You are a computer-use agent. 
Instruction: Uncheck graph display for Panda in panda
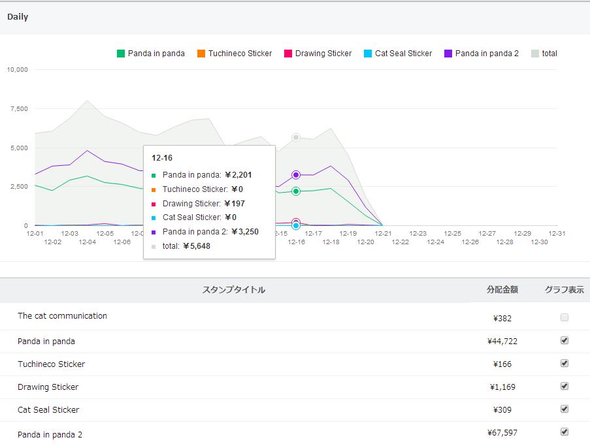565,340
